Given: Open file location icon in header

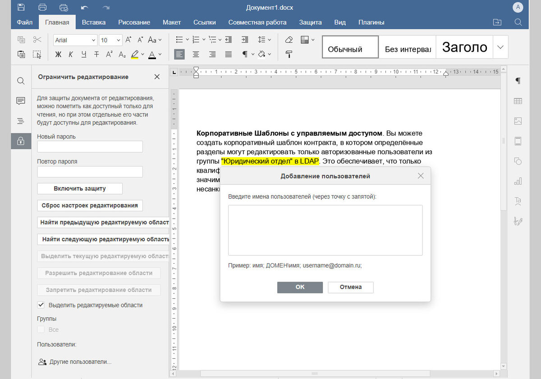Looking at the screenshot, I should click(x=497, y=22).
